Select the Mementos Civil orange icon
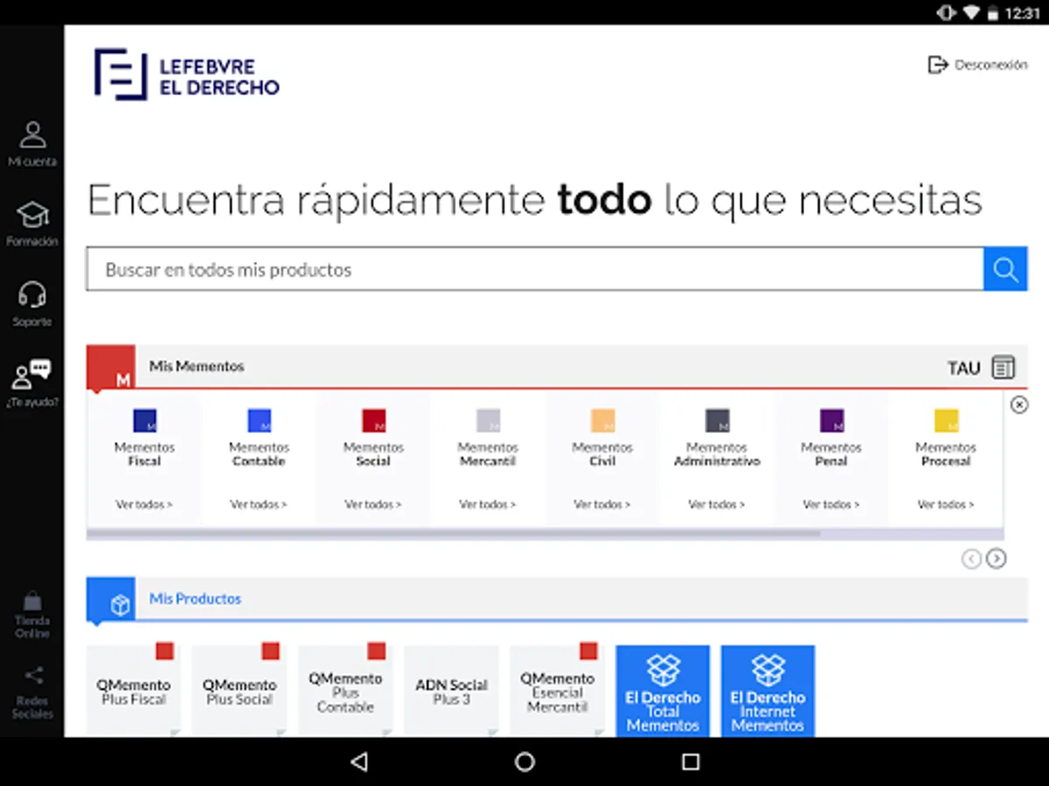This screenshot has width=1049, height=786. coord(602,421)
